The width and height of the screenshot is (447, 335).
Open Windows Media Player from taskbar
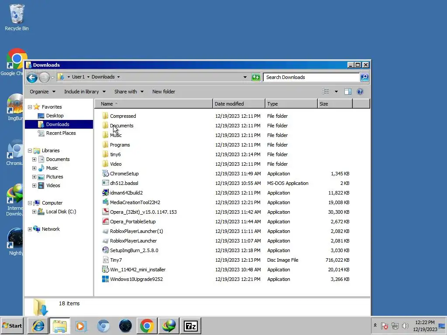81,325
